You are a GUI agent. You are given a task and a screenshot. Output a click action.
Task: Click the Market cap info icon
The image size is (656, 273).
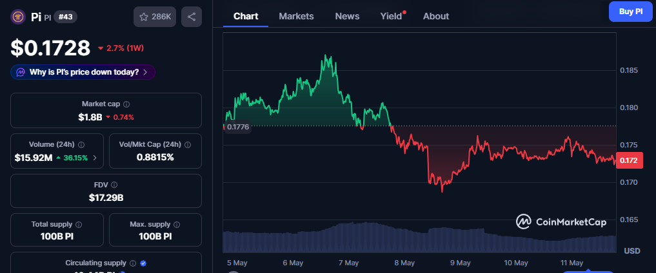pos(126,104)
